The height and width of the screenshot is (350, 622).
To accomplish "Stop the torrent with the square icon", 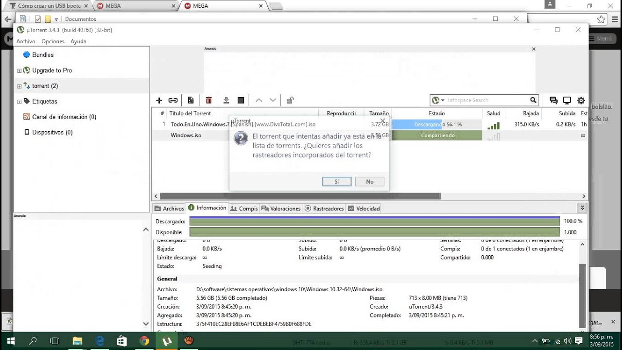I will tap(241, 100).
